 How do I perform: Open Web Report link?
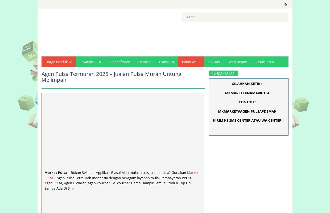[238, 62]
